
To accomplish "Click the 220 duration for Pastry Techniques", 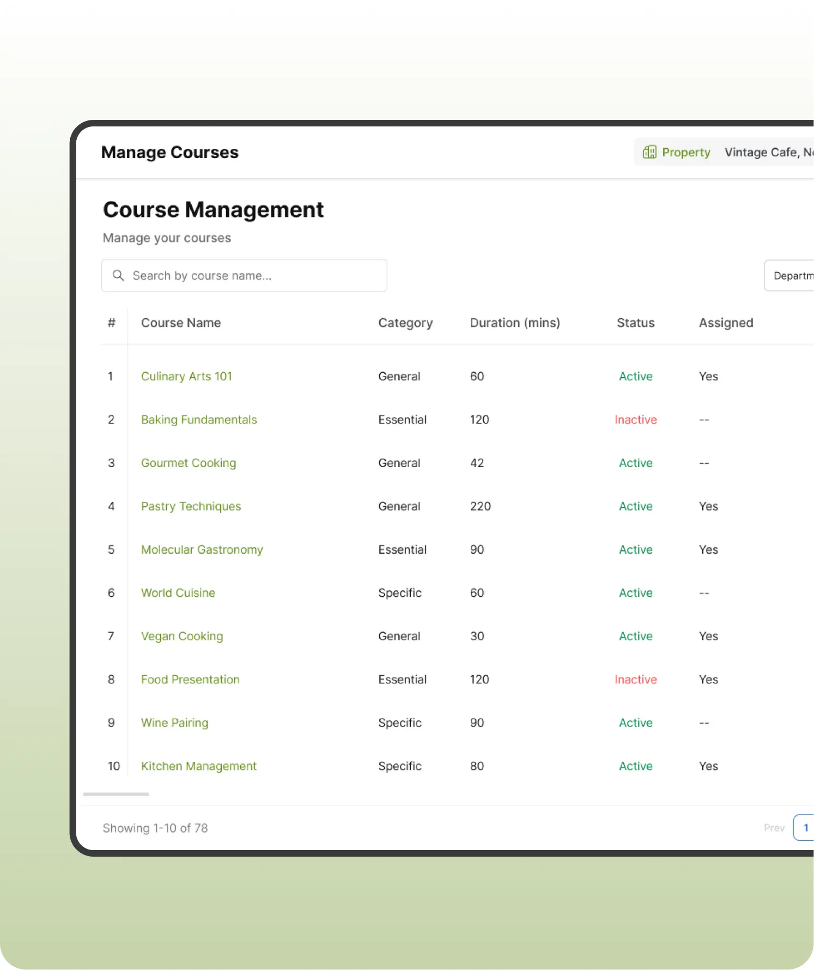I will [480, 506].
